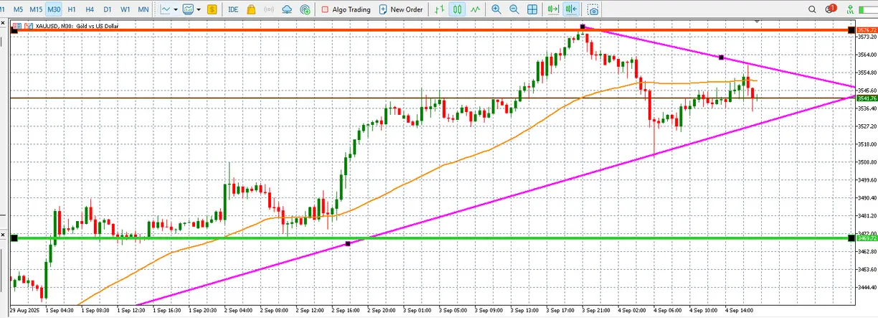The image size is (878, 318).
Task: Switch chart to bar chart mode
Action: pyautogui.click(x=440, y=9)
